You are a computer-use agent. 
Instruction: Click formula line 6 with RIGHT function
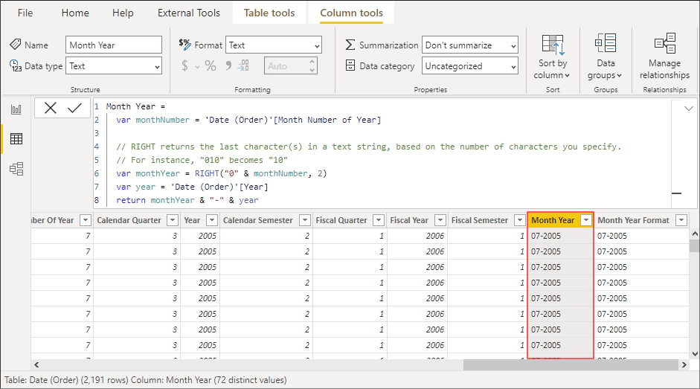(222, 173)
